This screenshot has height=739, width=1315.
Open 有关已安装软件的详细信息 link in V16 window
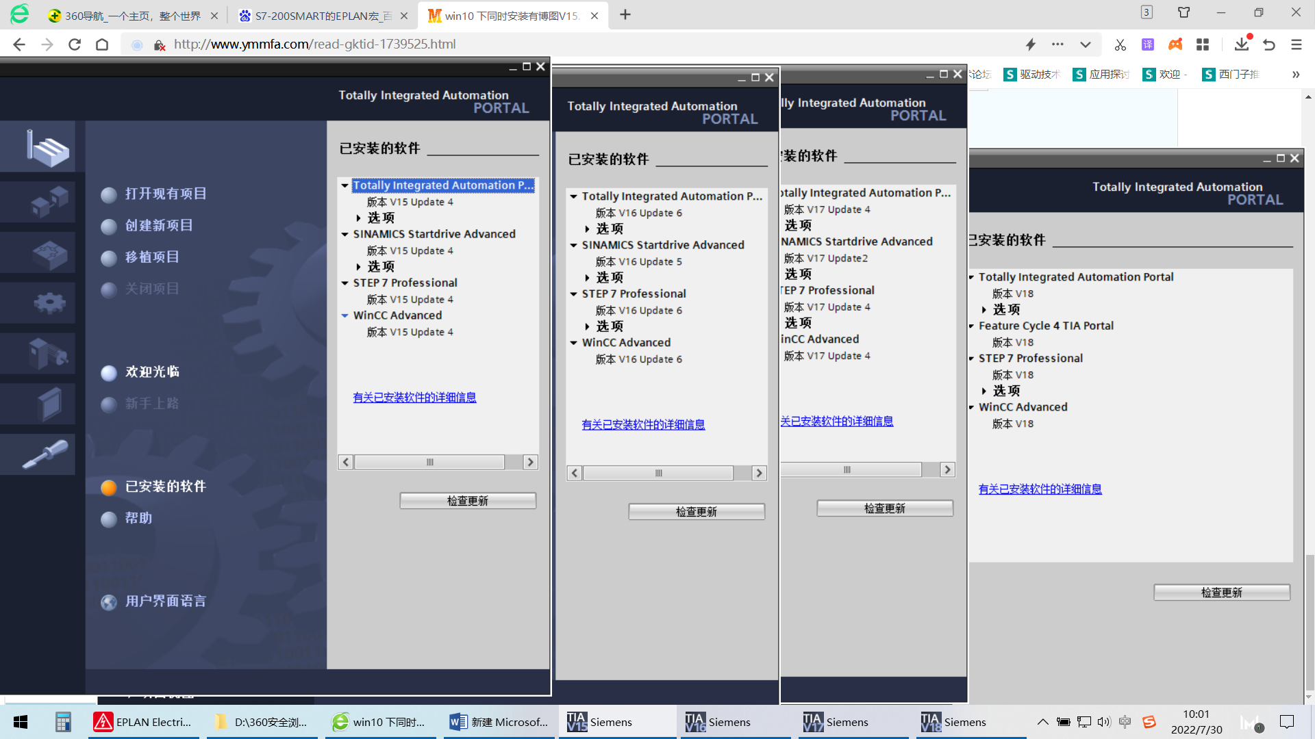pyautogui.click(x=642, y=424)
